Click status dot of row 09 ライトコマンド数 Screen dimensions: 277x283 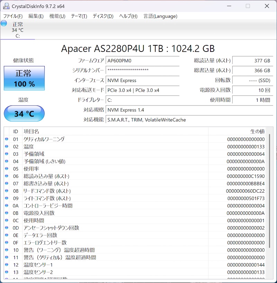(7, 198)
